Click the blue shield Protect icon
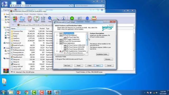Image resolution: width=169 pixels, height=95 pixels. (x=87, y=18)
